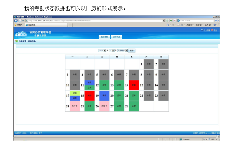This screenshot has height=143, width=236.
Task: Open the 个人信息 link
Action: coord(207,30)
